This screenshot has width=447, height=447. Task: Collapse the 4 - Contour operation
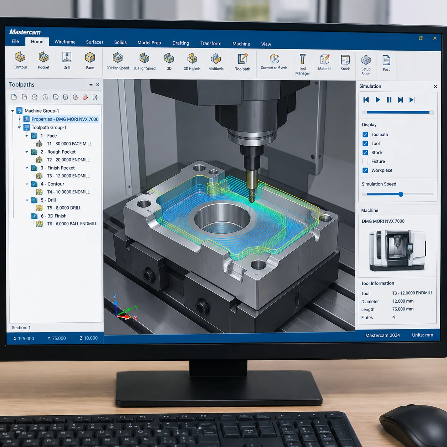[x=27, y=184]
